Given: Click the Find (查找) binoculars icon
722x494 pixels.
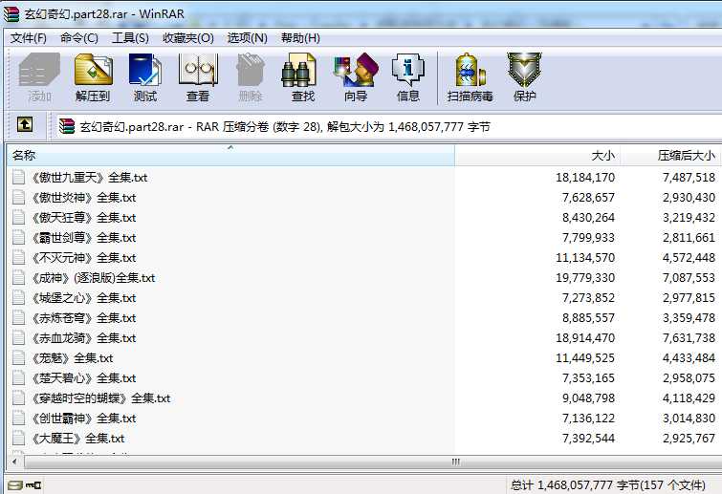Looking at the screenshot, I should tap(298, 70).
